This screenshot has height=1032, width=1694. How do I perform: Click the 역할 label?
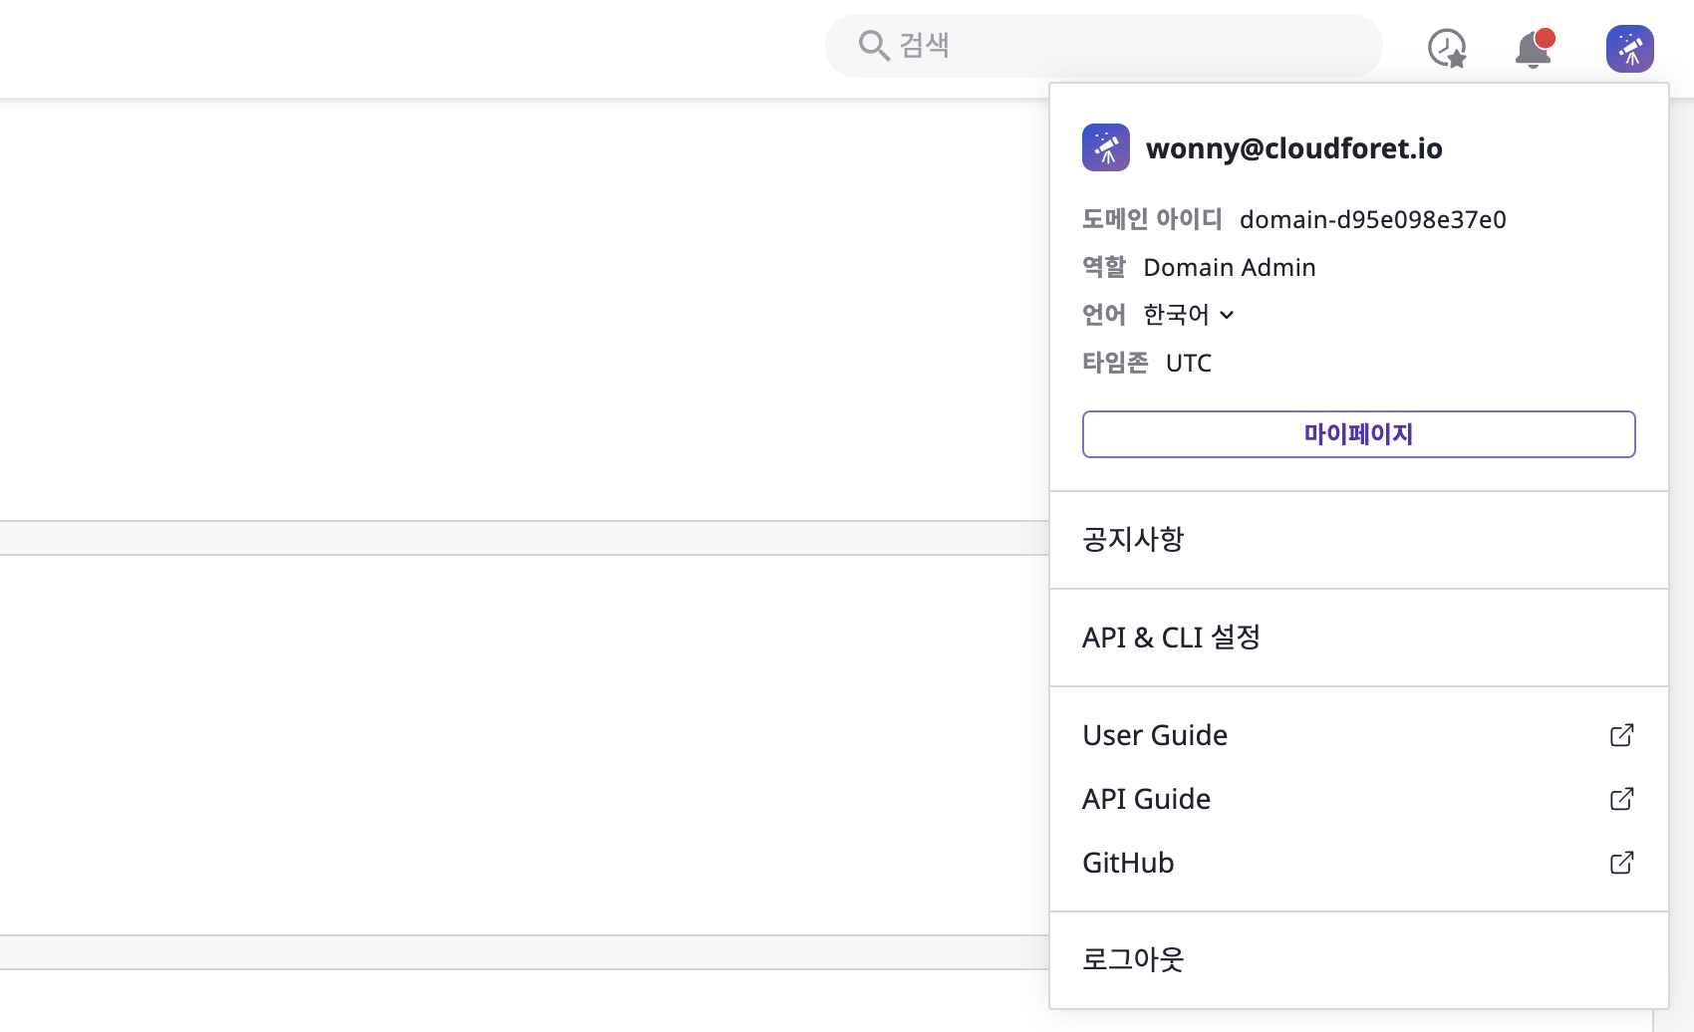click(1104, 267)
